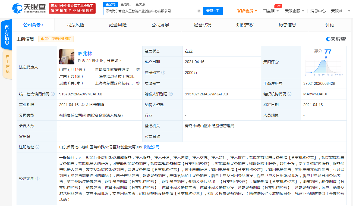Image resolution: width=353 pixels, height=206 pixels.
Task: Open 青岛海创贰管理咨询 company link
Action: click(x=114, y=70)
